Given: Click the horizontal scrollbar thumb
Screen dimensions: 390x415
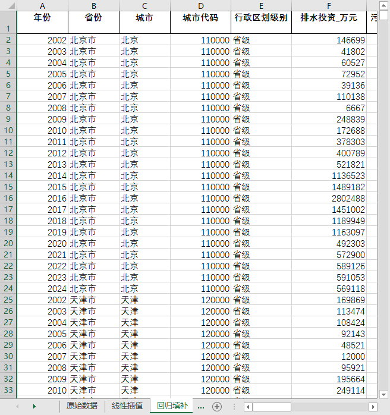Looking at the screenshot, I should click(x=272, y=407).
